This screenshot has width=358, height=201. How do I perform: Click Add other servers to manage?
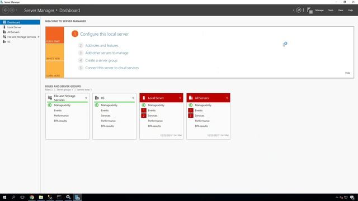107,53
